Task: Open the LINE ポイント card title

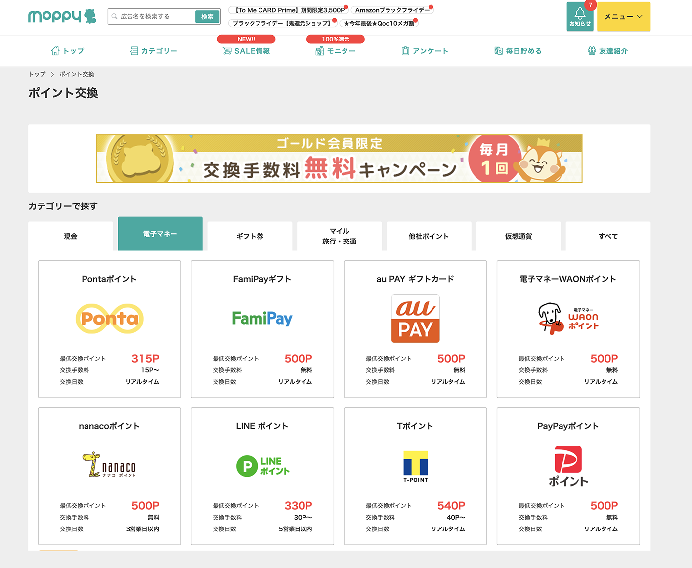Action: (x=262, y=426)
